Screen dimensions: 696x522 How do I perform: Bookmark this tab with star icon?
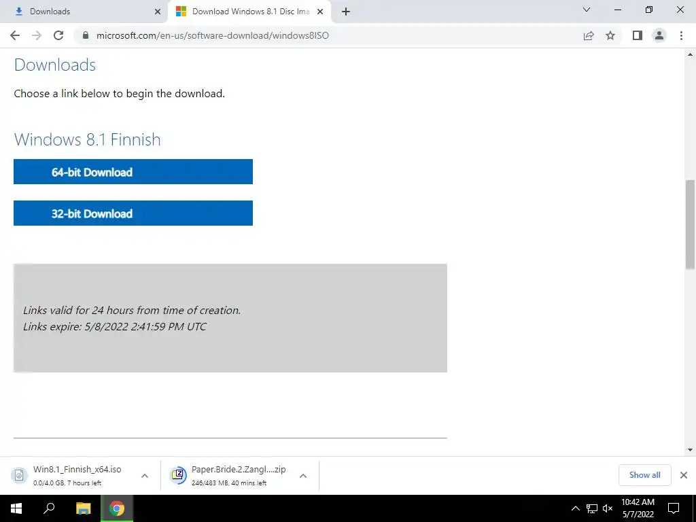[x=610, y=35]
